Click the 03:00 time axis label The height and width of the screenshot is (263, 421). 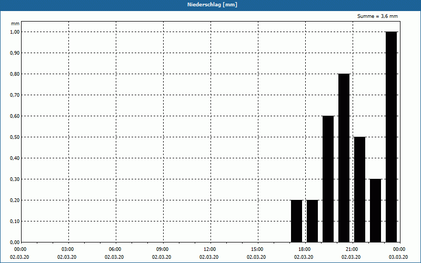pos(68,249)
